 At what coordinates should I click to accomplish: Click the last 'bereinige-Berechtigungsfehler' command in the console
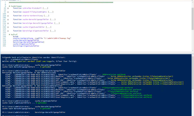tap(50, 112)
